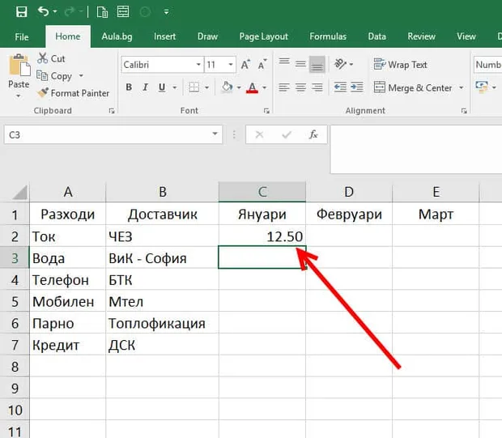This screenshot has width=502, height=438.
Task: Open the Clipboard dialog launcher
Action: pyautogui.click(x=112, y=111)
